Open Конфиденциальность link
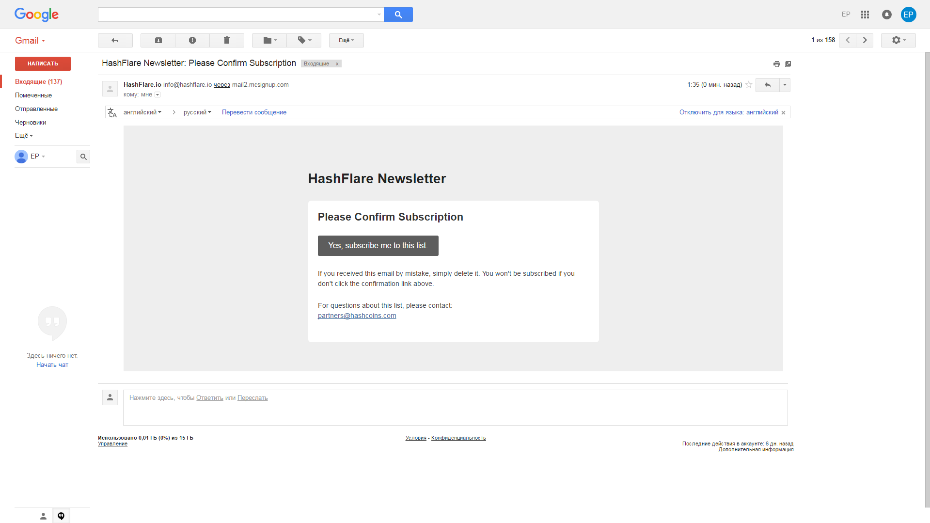The image size is (930, 523). 458,438
